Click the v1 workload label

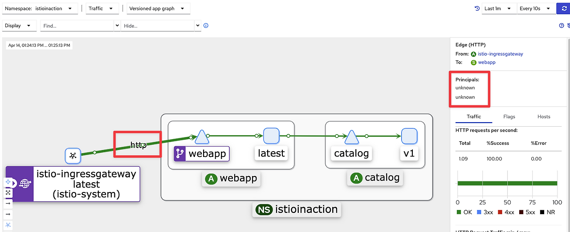(409, 153)
